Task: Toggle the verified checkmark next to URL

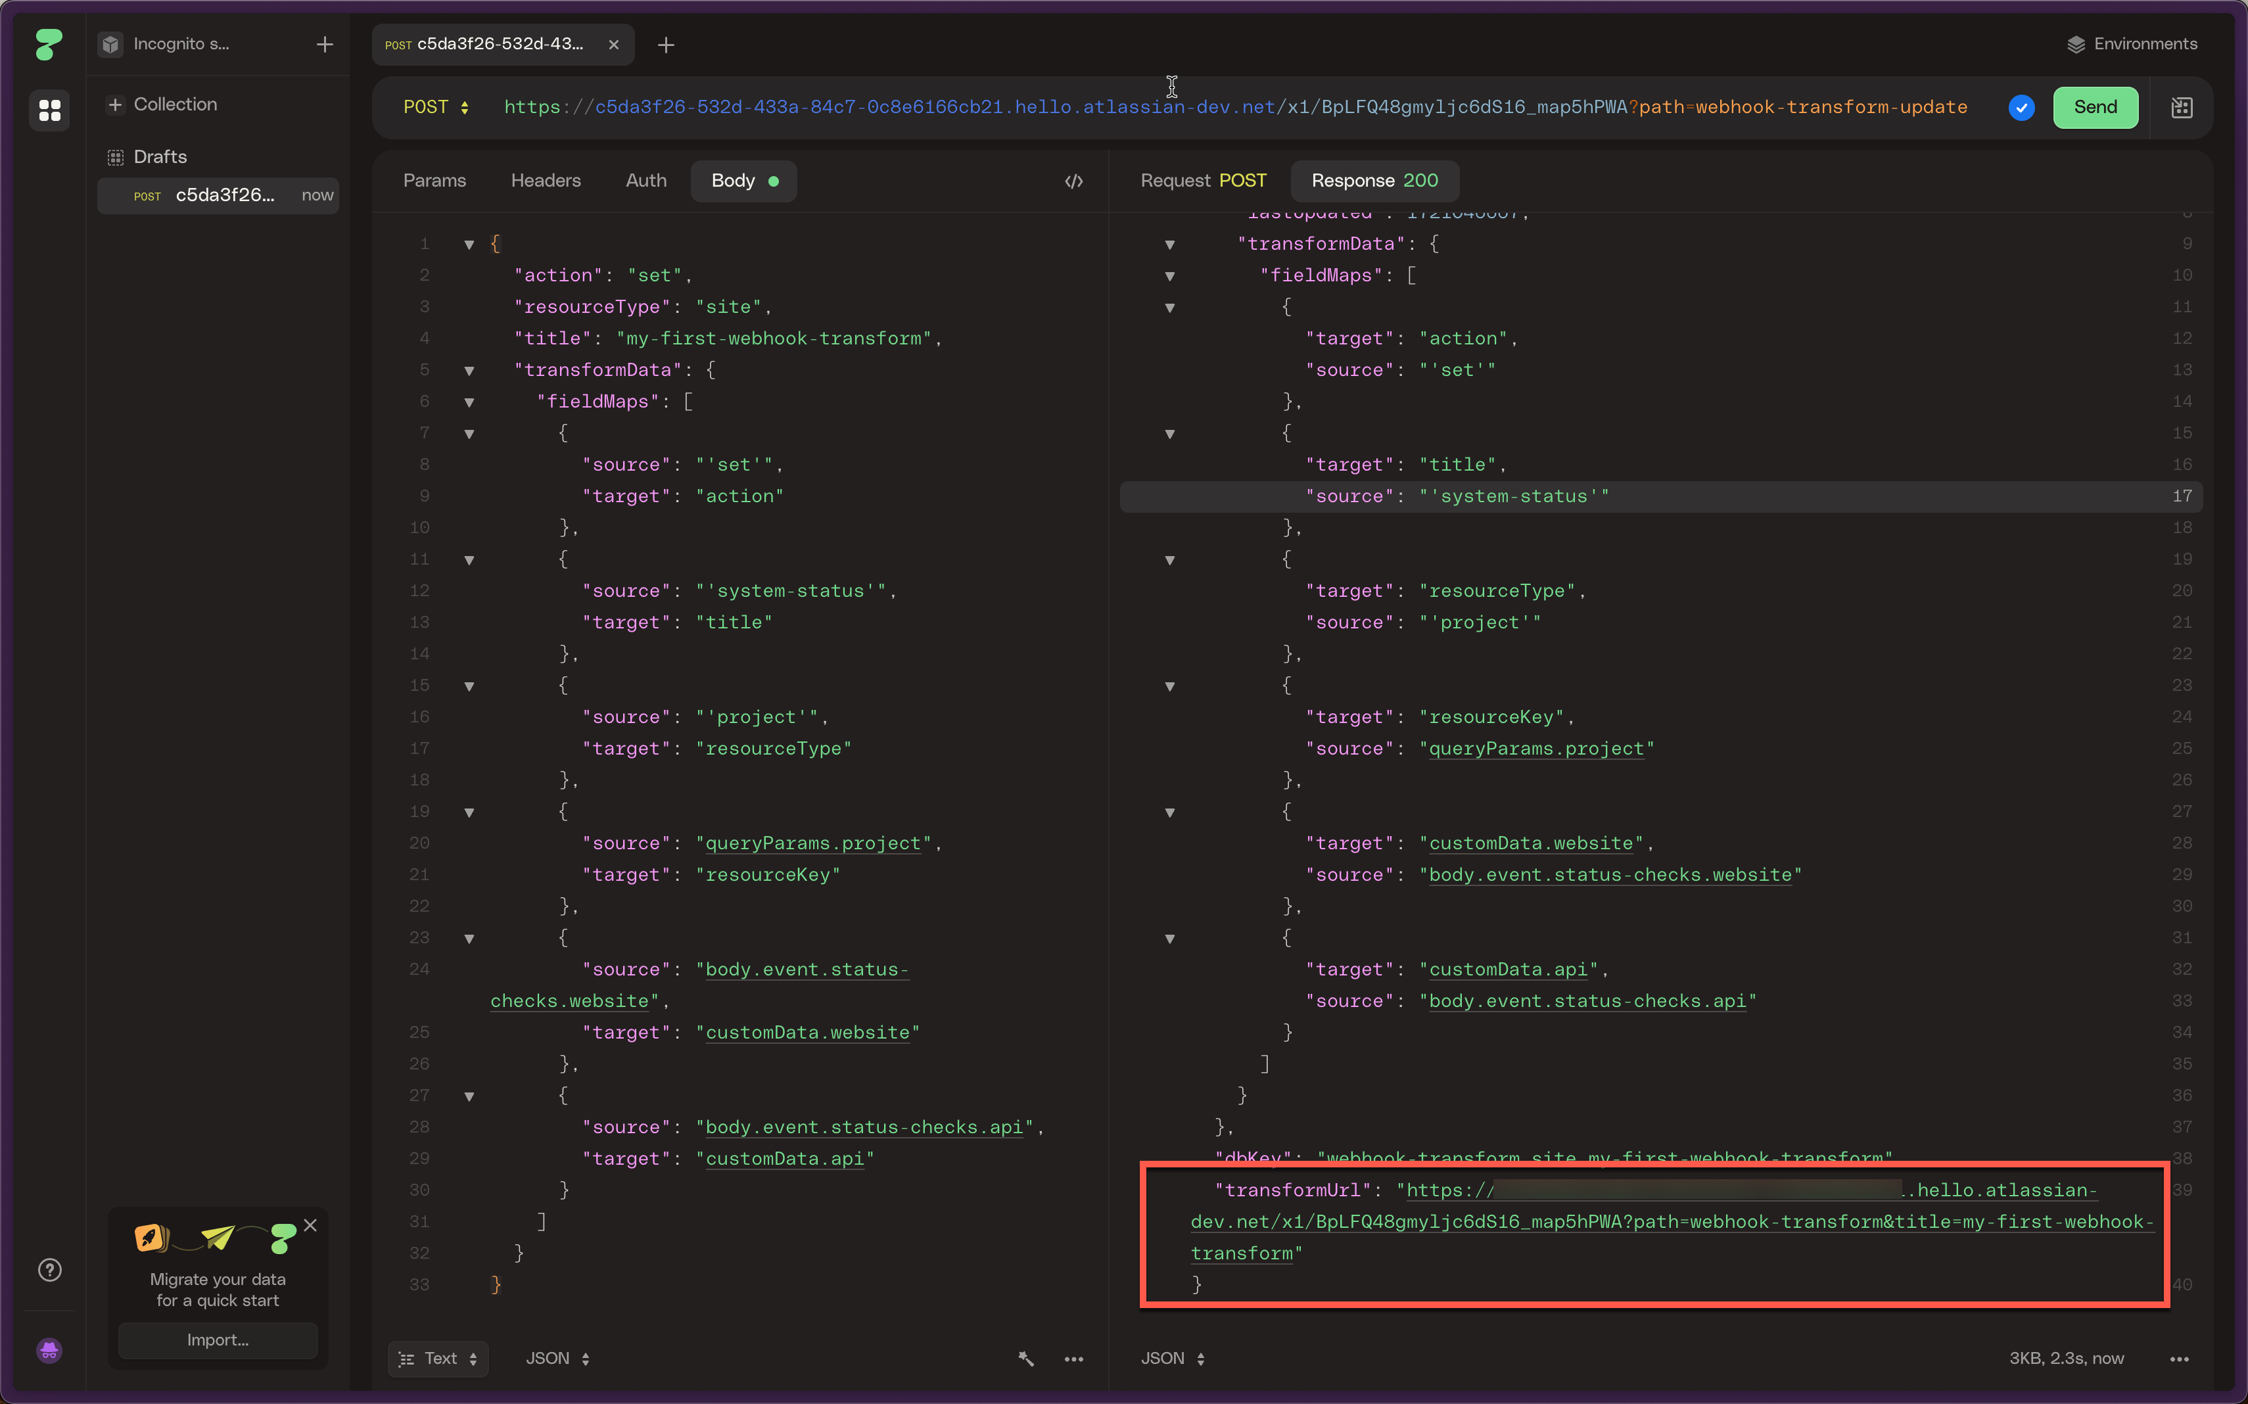Action: click(x=2020, y=106)
